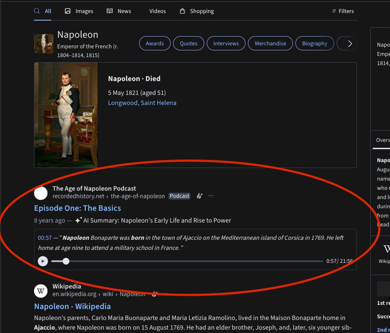The width and height of the screenshot is (390, 333).
Task: Open the Filters options
Action: (343, 11)
